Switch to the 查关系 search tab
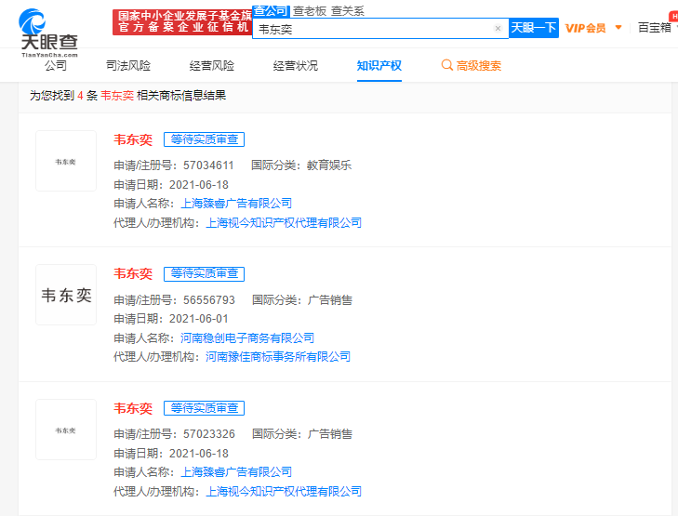678x516 pixels. (348, 11)
